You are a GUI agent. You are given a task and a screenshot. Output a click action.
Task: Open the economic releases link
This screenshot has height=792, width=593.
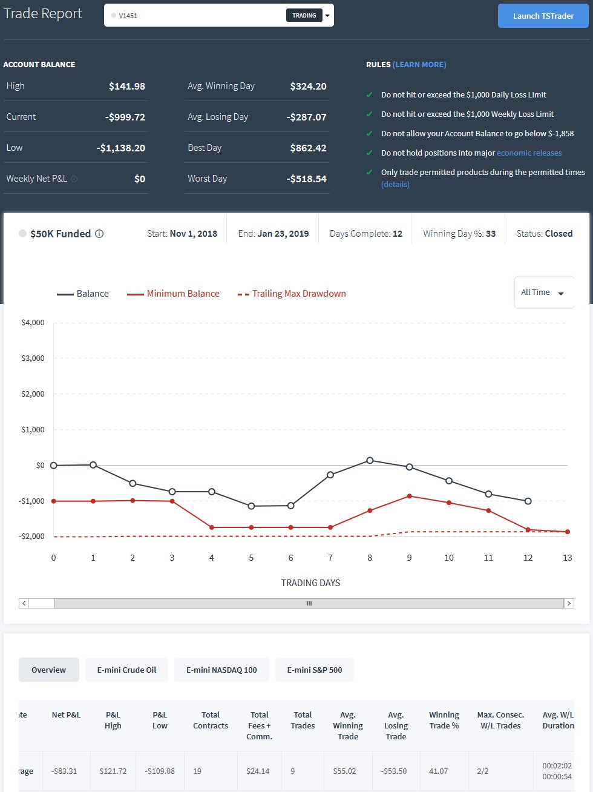coord(529,153)
